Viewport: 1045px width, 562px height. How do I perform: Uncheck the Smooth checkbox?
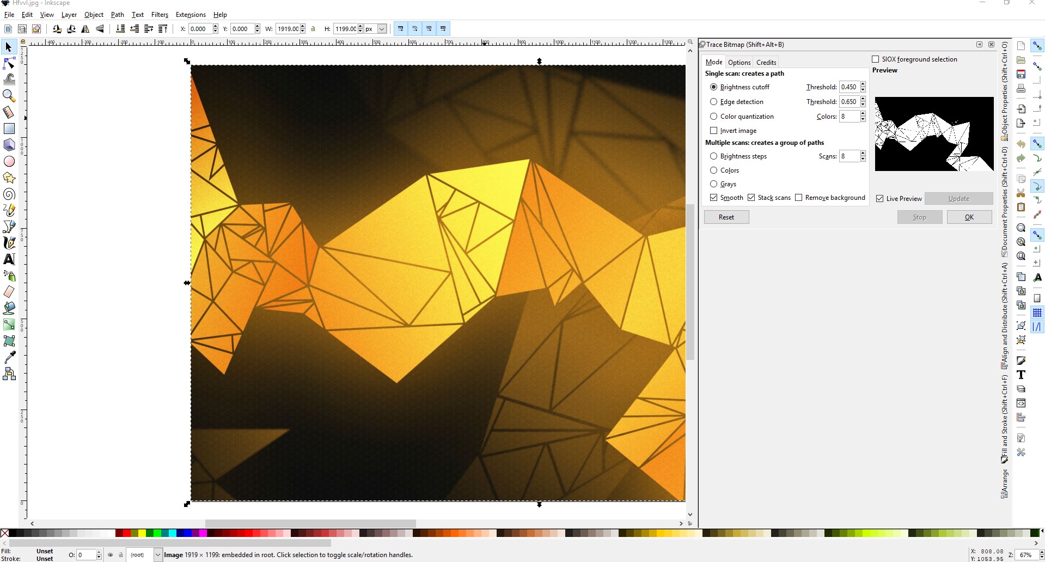[713, 198]
